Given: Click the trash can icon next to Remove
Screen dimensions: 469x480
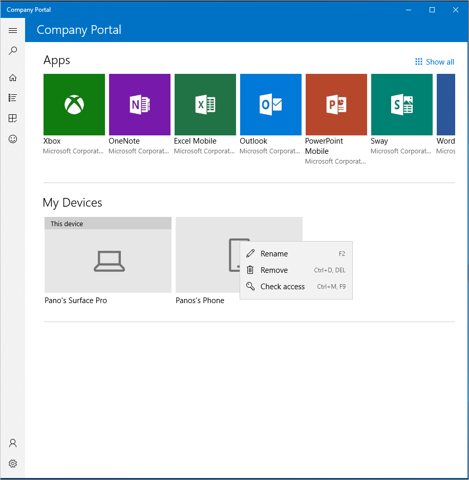Looking at the screenshot, I should click(250, 270).
